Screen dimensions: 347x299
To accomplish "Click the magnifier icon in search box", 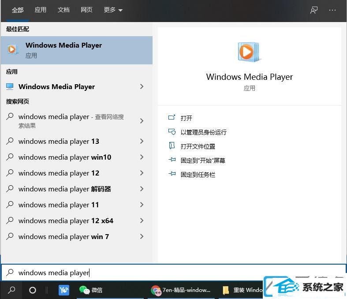I will 10,272.
